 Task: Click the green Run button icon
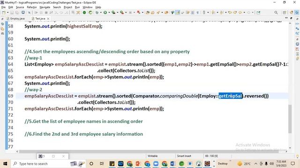point(105,13)
